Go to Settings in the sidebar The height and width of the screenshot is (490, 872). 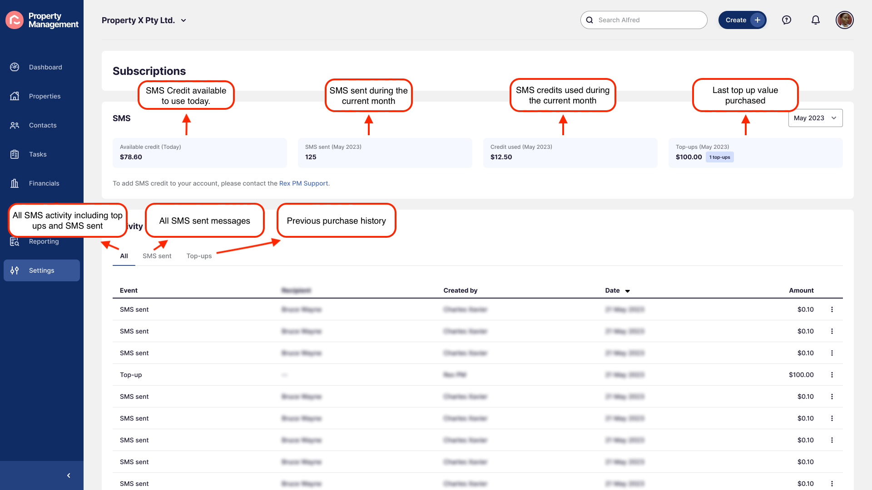42,270
